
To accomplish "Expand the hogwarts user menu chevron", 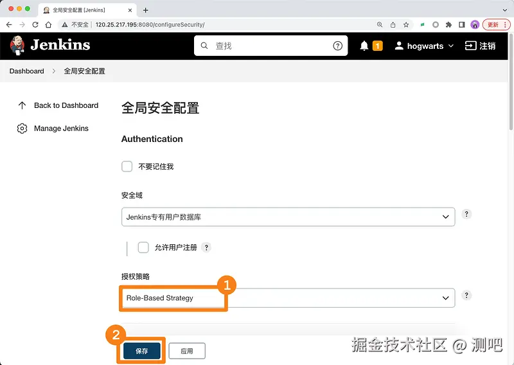I will coord(451,46).
